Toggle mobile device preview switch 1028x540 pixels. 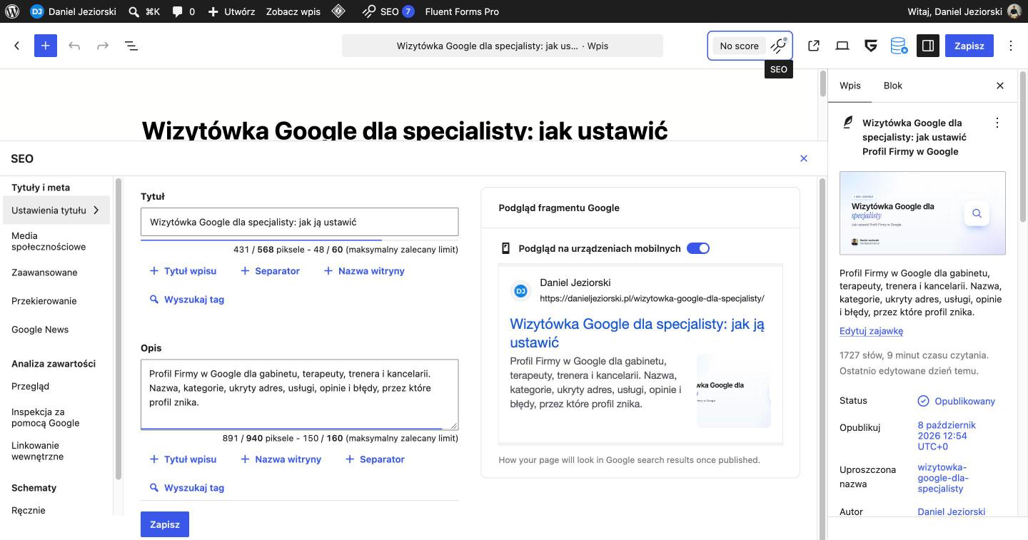coord(698,248)
